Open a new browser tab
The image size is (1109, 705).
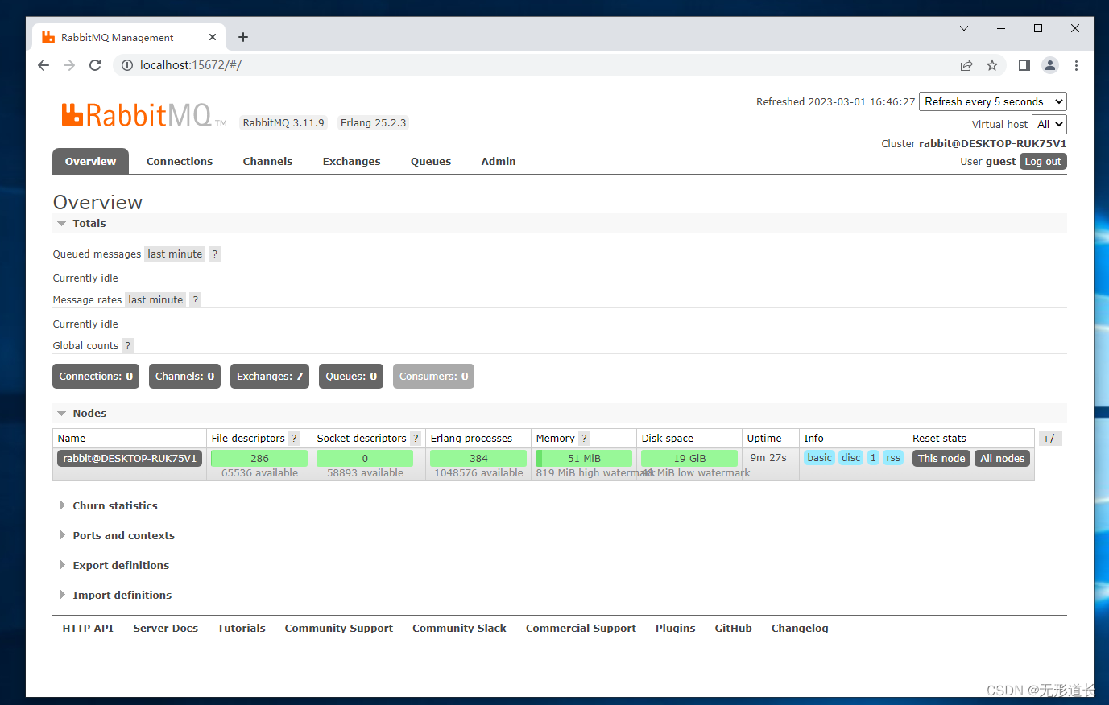pos(243,37)
